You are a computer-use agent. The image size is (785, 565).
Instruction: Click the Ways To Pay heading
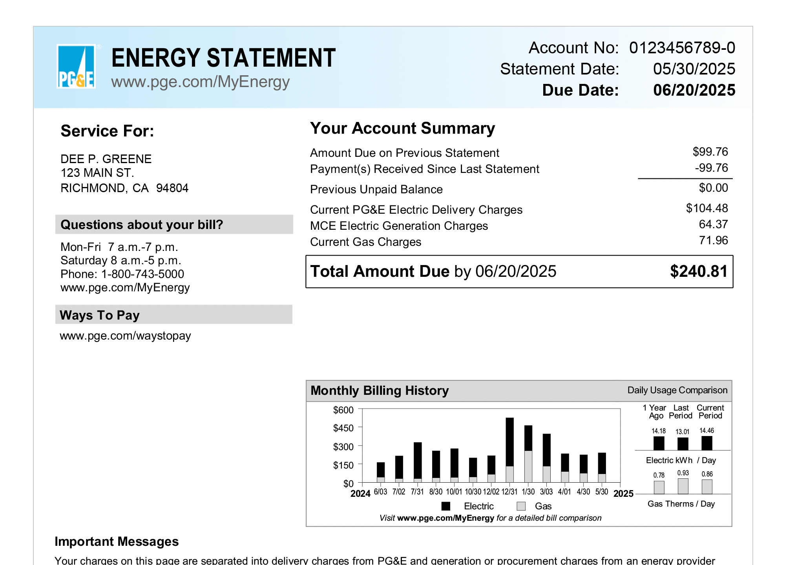[100, 315]
